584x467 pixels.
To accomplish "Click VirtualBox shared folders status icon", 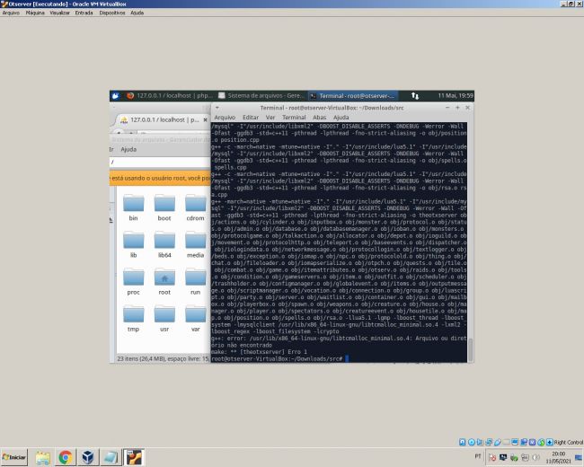I will 507,442.
